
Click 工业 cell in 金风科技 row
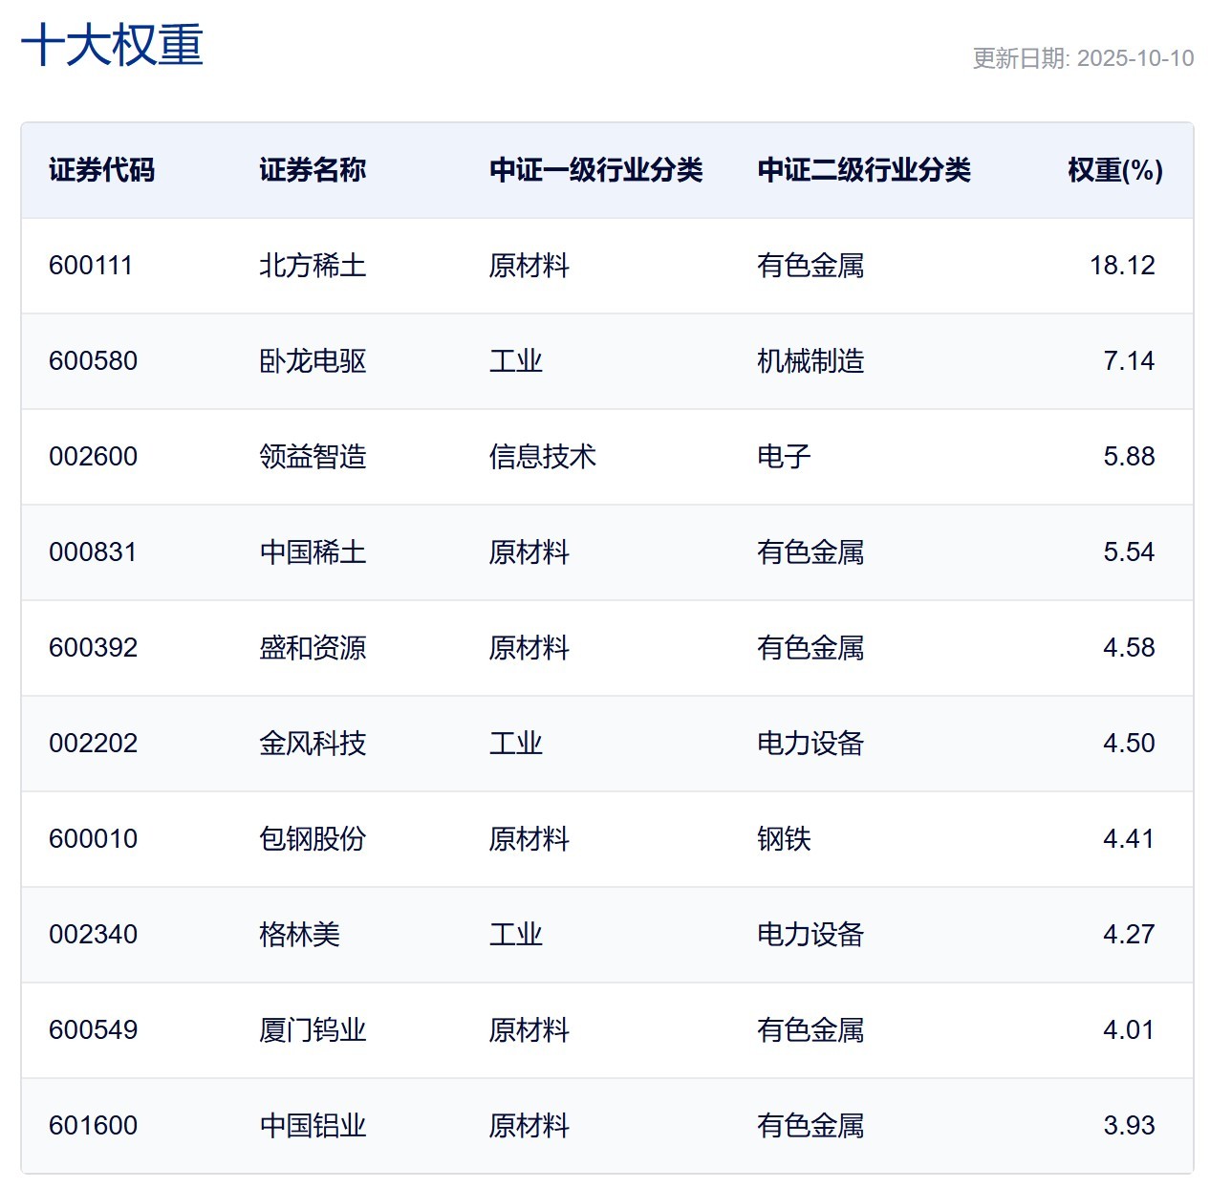(x=516, y=744)
